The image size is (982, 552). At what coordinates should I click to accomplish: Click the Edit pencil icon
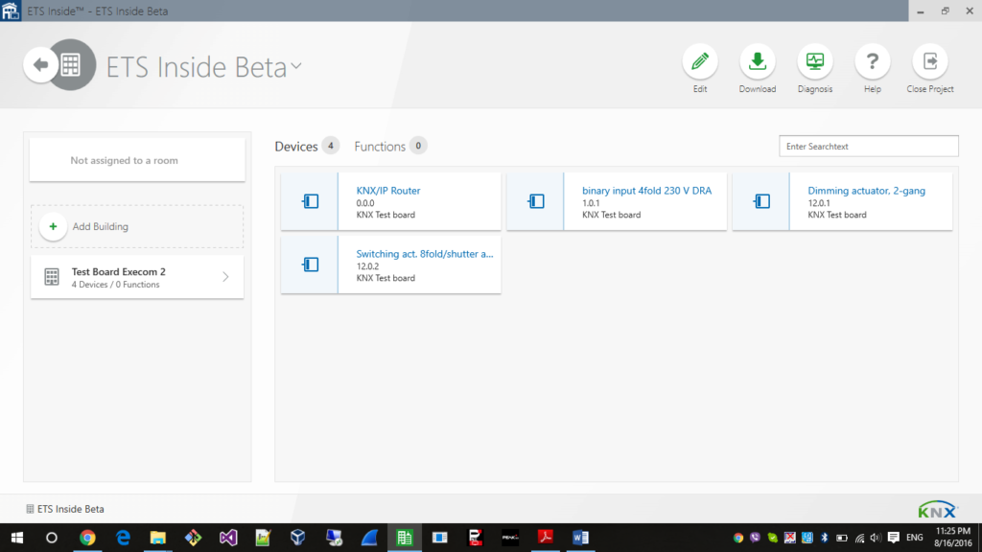699,61
